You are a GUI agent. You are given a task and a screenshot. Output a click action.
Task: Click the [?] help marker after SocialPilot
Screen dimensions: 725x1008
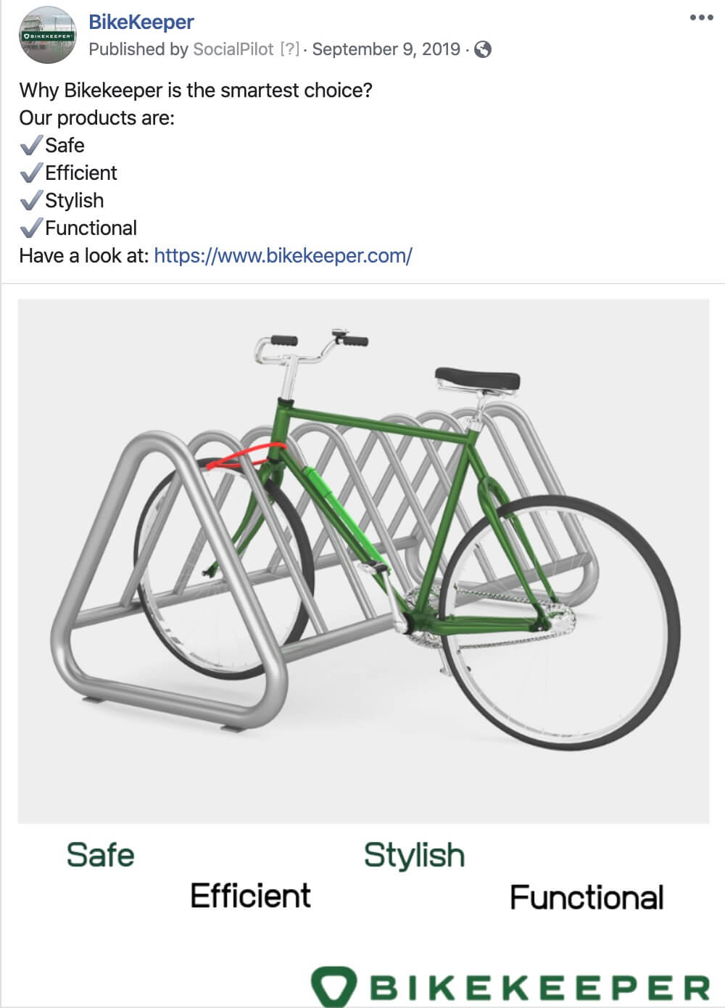coord(289,49)
